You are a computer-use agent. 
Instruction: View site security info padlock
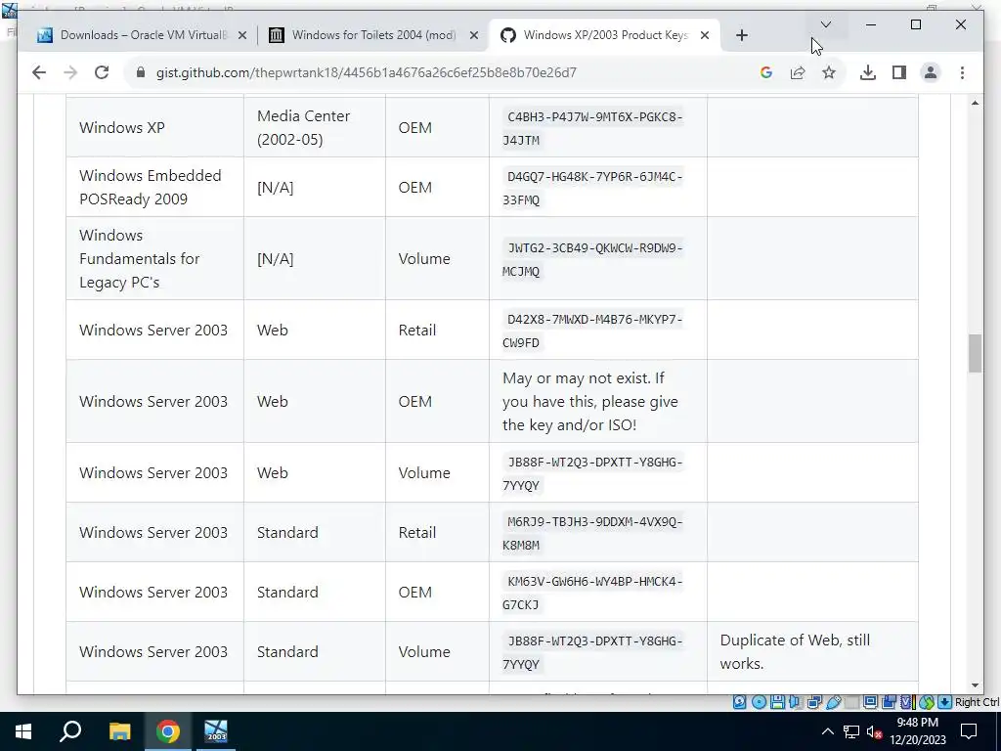[x=141, y=72]
